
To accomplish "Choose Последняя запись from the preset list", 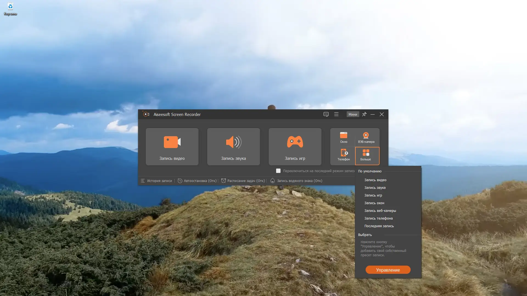I will pyautogui.click(x=379, y=226).
